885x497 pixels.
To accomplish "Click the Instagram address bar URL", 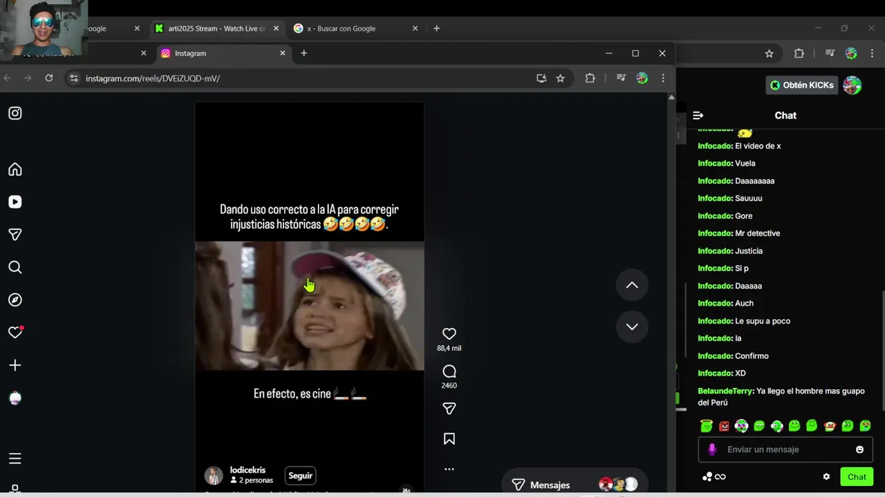I will point(153,79).
